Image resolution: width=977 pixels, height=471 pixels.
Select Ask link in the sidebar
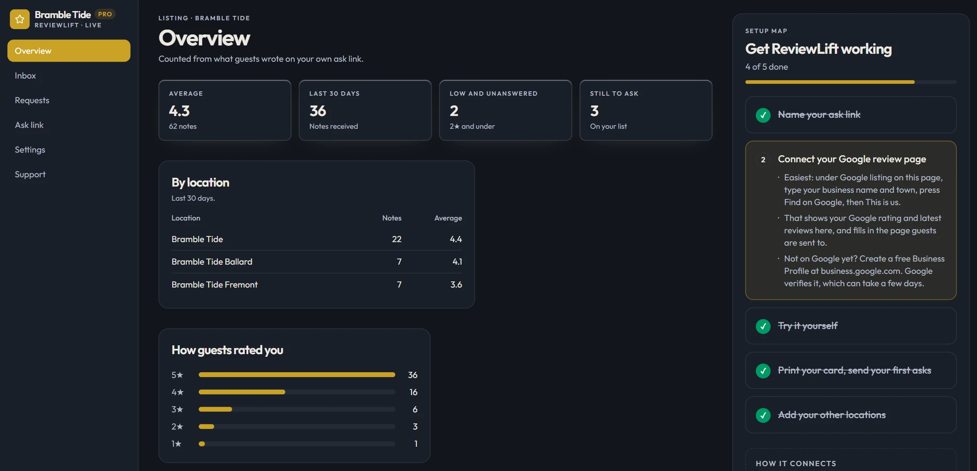69,125
